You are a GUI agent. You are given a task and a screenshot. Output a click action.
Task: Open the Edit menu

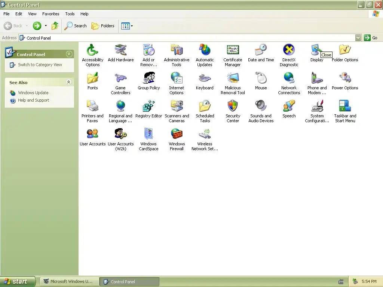[x=19, y=14]
